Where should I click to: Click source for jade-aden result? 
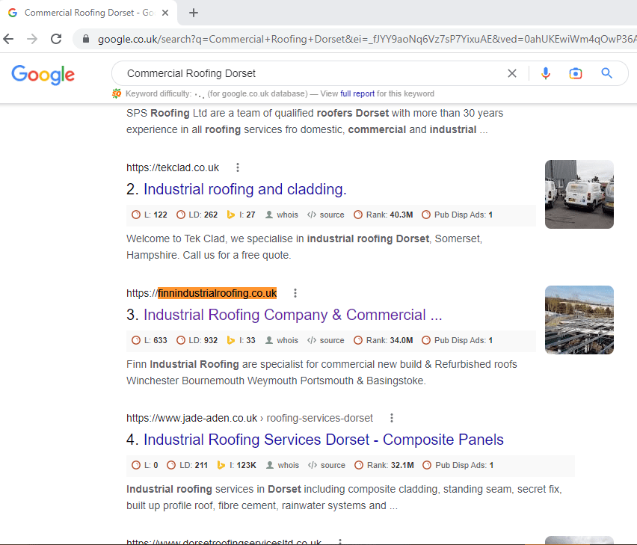tap(327, 466)
